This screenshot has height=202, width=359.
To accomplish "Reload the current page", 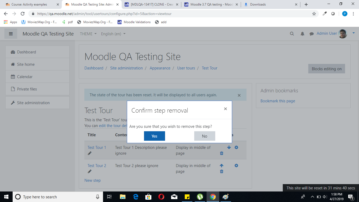I will click(x=23, y=14).
